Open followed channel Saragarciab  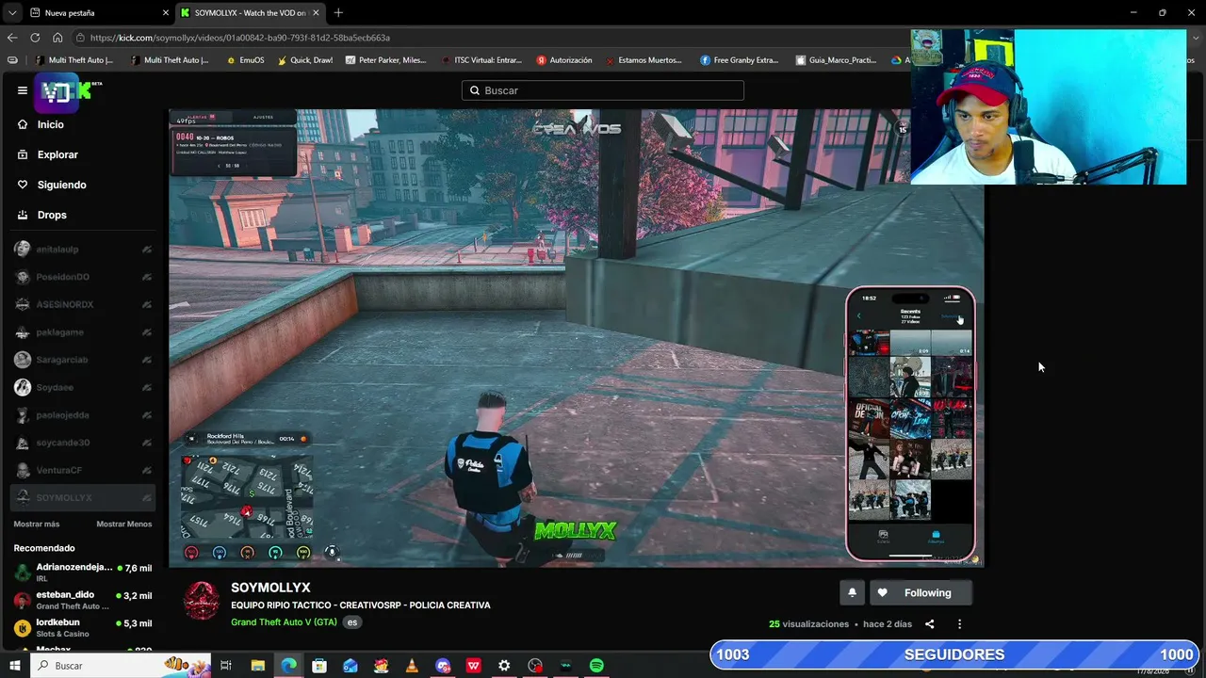click(x=83, y=360)
